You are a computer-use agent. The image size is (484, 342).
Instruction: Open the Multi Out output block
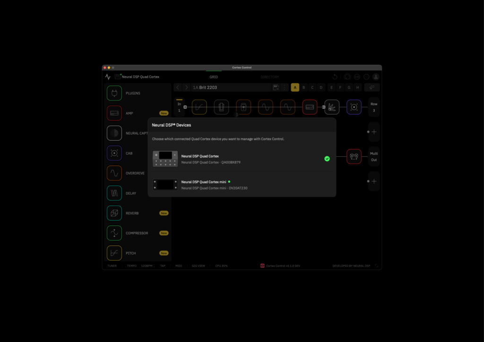click(374, 156)
